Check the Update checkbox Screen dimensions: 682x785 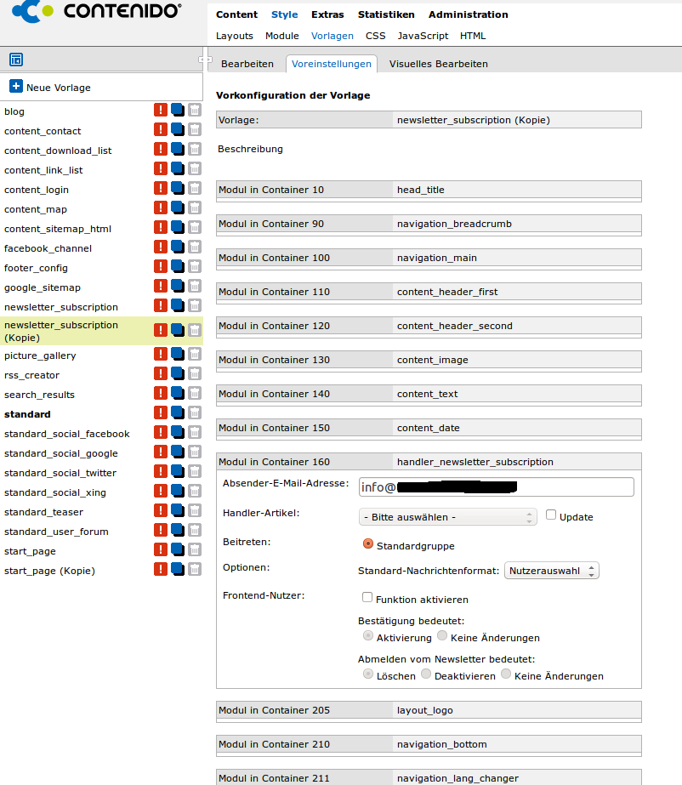click(x=551, y=515)
